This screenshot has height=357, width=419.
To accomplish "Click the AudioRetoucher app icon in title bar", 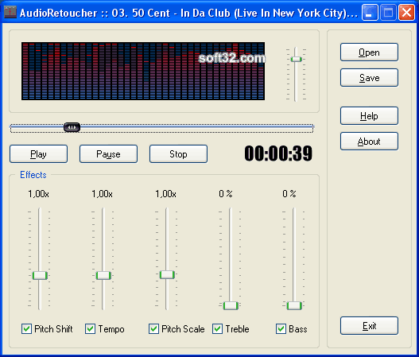I will pos(10,12).
